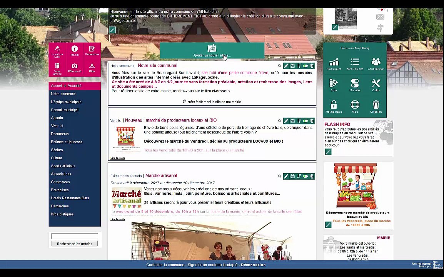This screenshot has width=444, height=277.
Task: Reorder the Marché artisanal article
Action: pyautogui.click(x=299, y=176)
